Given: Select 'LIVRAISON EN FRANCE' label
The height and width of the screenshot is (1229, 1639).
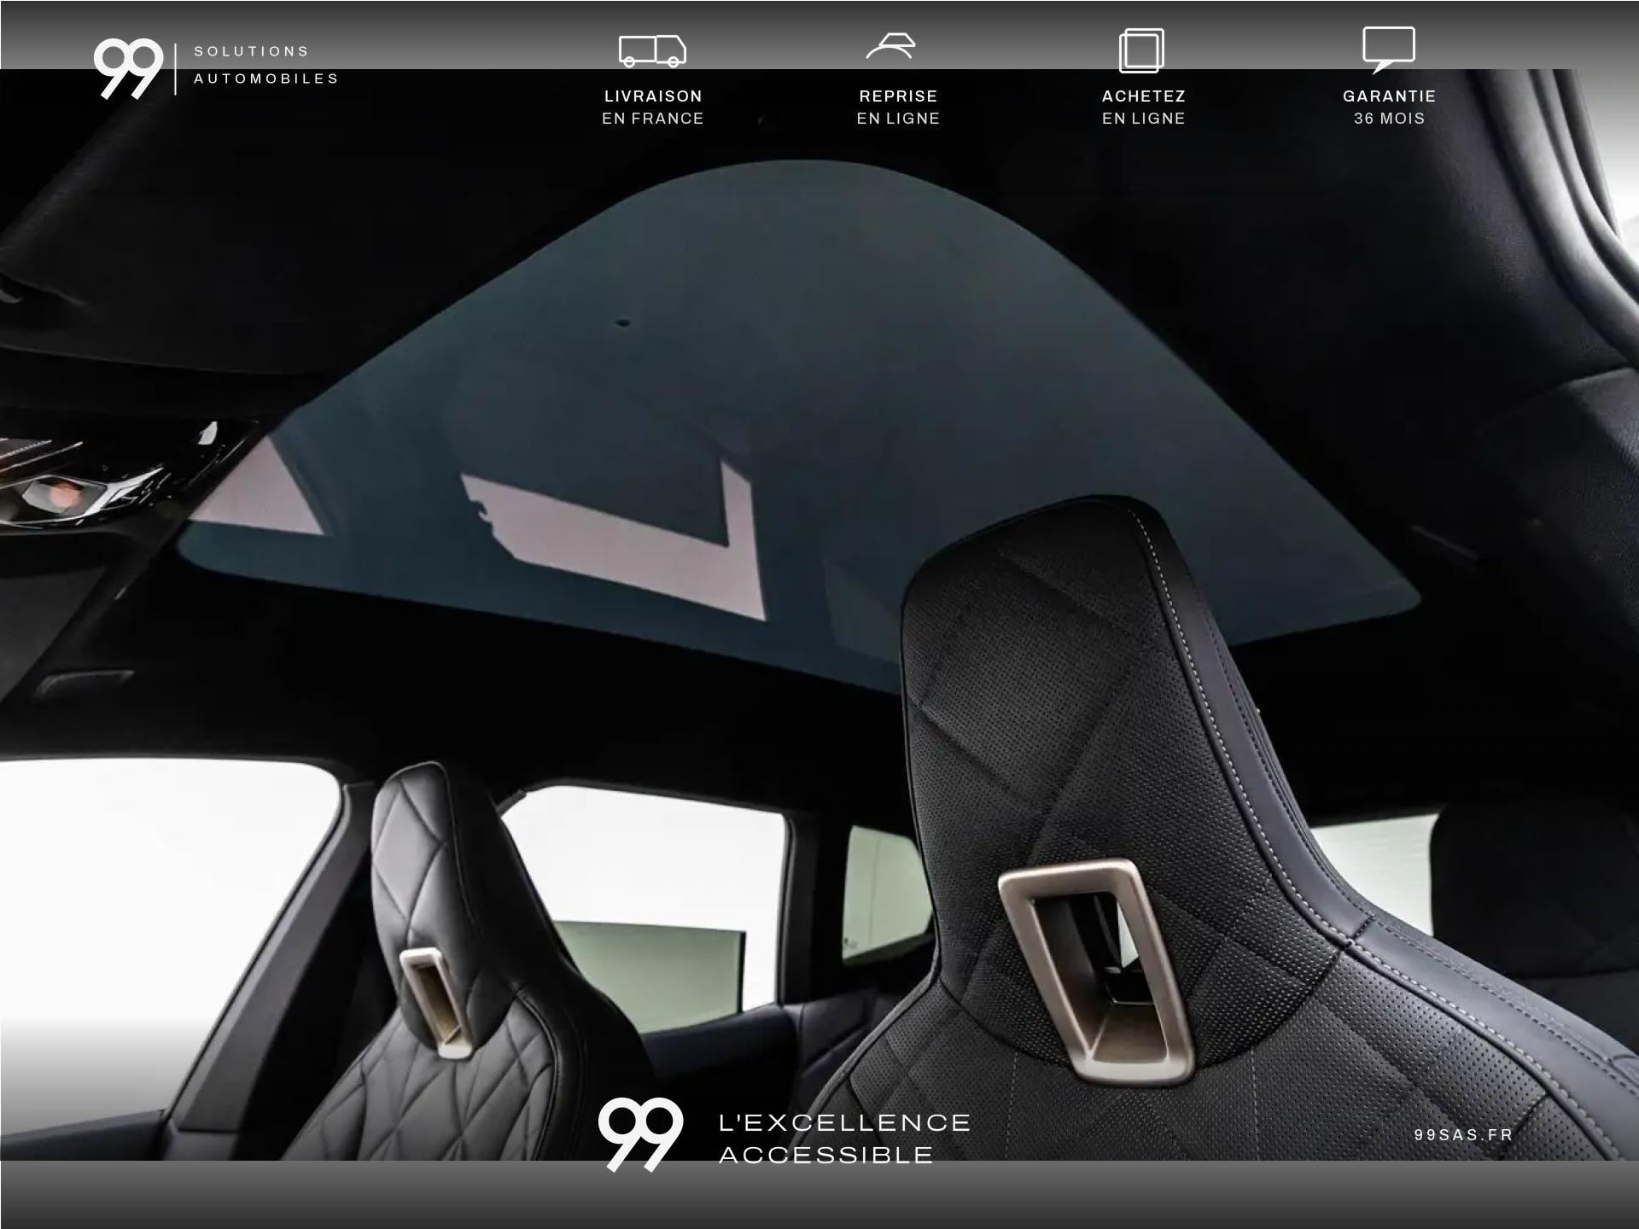Looking at the screenshot, I should point(653,108).
